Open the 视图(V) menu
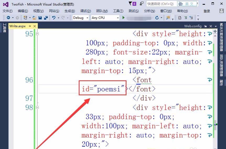 pyautogui.click(x=38, y=11)
